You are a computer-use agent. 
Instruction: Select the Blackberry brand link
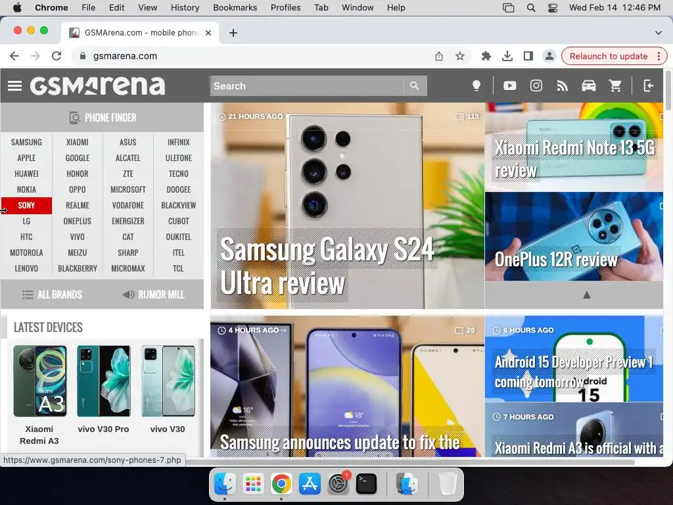pyautogui.click(x=78, y=268)
